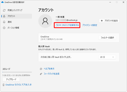
Task: Click the ストレージ heading
Action: point(6,69)
